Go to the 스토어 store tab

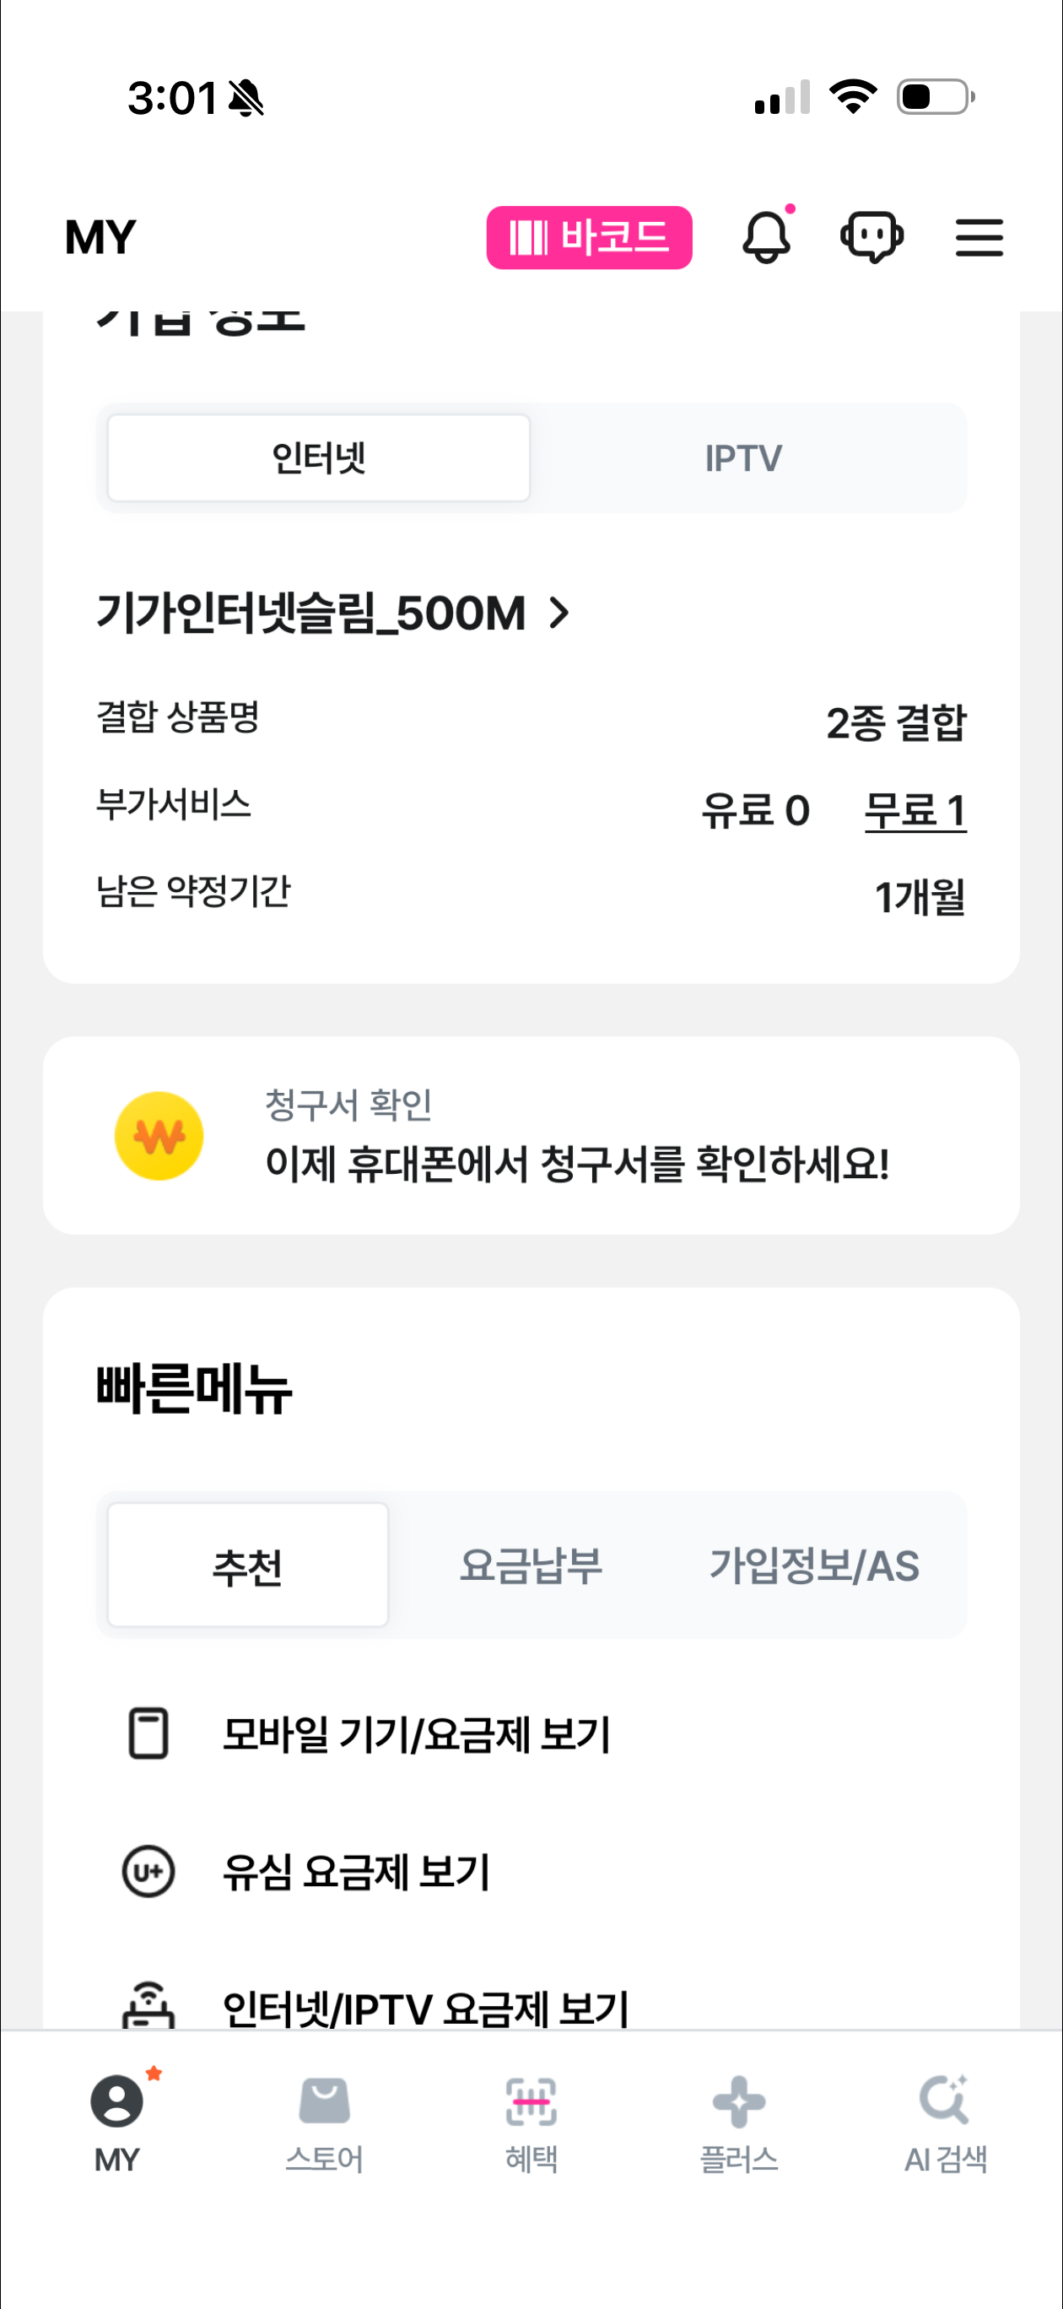[x=324, y=2122]
